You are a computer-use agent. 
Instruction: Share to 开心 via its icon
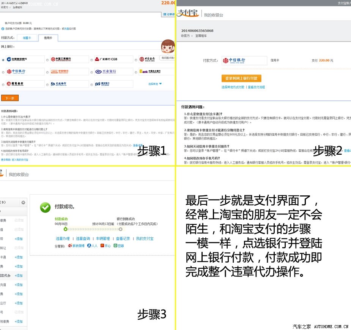pos(102,246)
